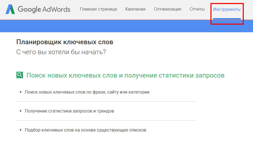Click the Google AdWords logo icon
The image size is (253, 151).
pyautogui.click(x=10, y=9)
